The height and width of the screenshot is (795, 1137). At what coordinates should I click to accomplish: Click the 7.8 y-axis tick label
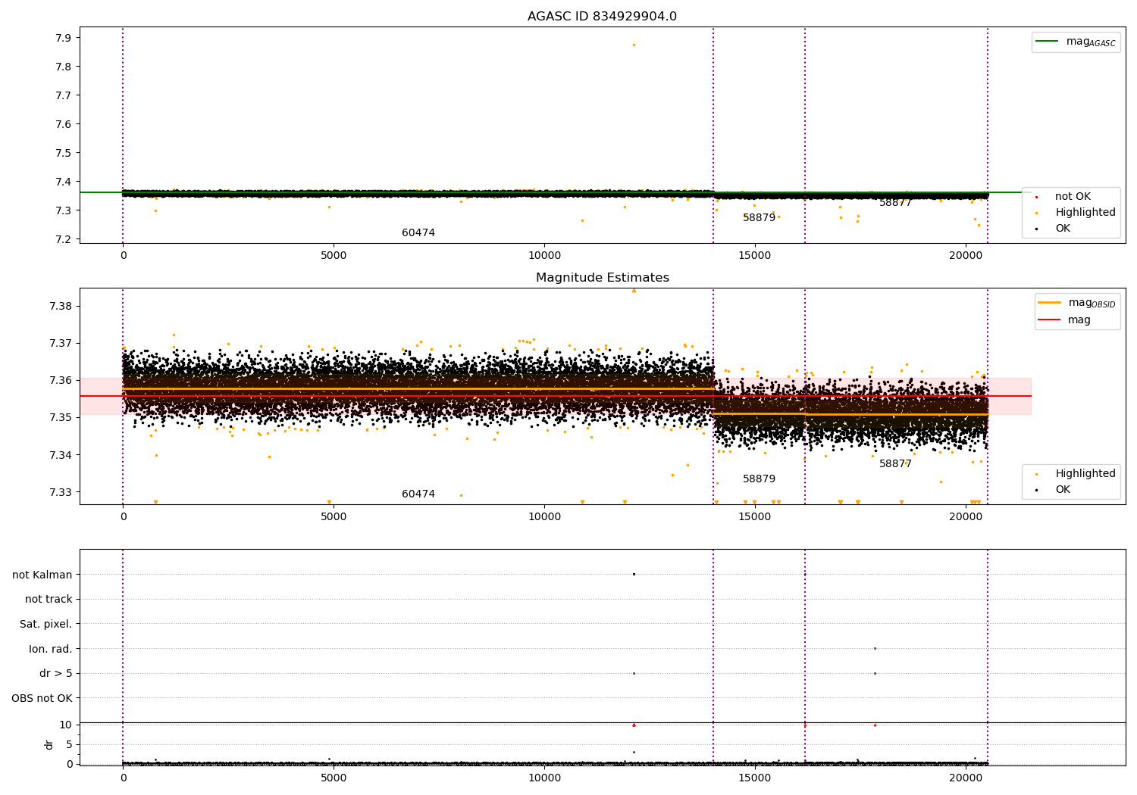tap(64, 67)
